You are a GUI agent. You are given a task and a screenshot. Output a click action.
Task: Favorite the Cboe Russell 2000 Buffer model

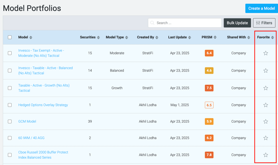coord(266,155)
